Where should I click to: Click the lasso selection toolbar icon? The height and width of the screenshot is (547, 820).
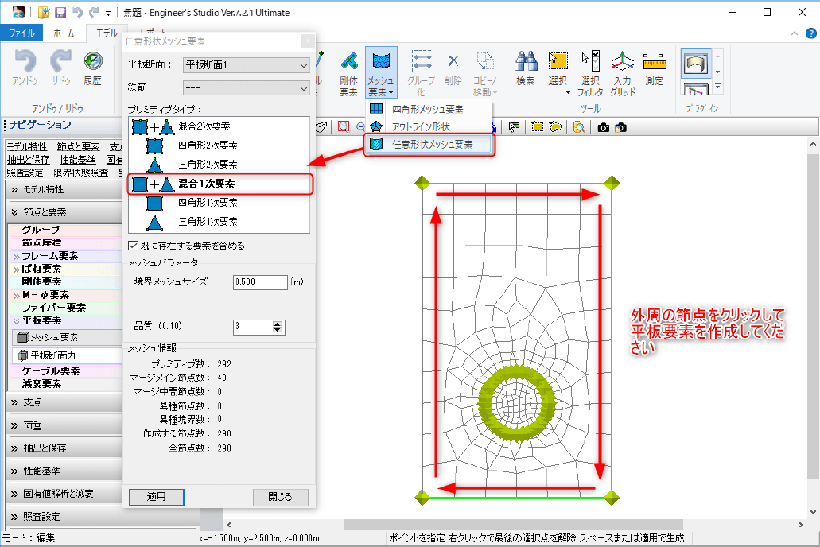click(555, 127)
